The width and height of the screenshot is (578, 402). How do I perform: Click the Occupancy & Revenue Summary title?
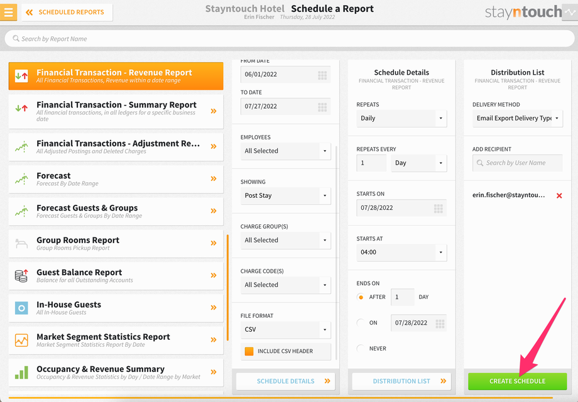tap(101, 369)
